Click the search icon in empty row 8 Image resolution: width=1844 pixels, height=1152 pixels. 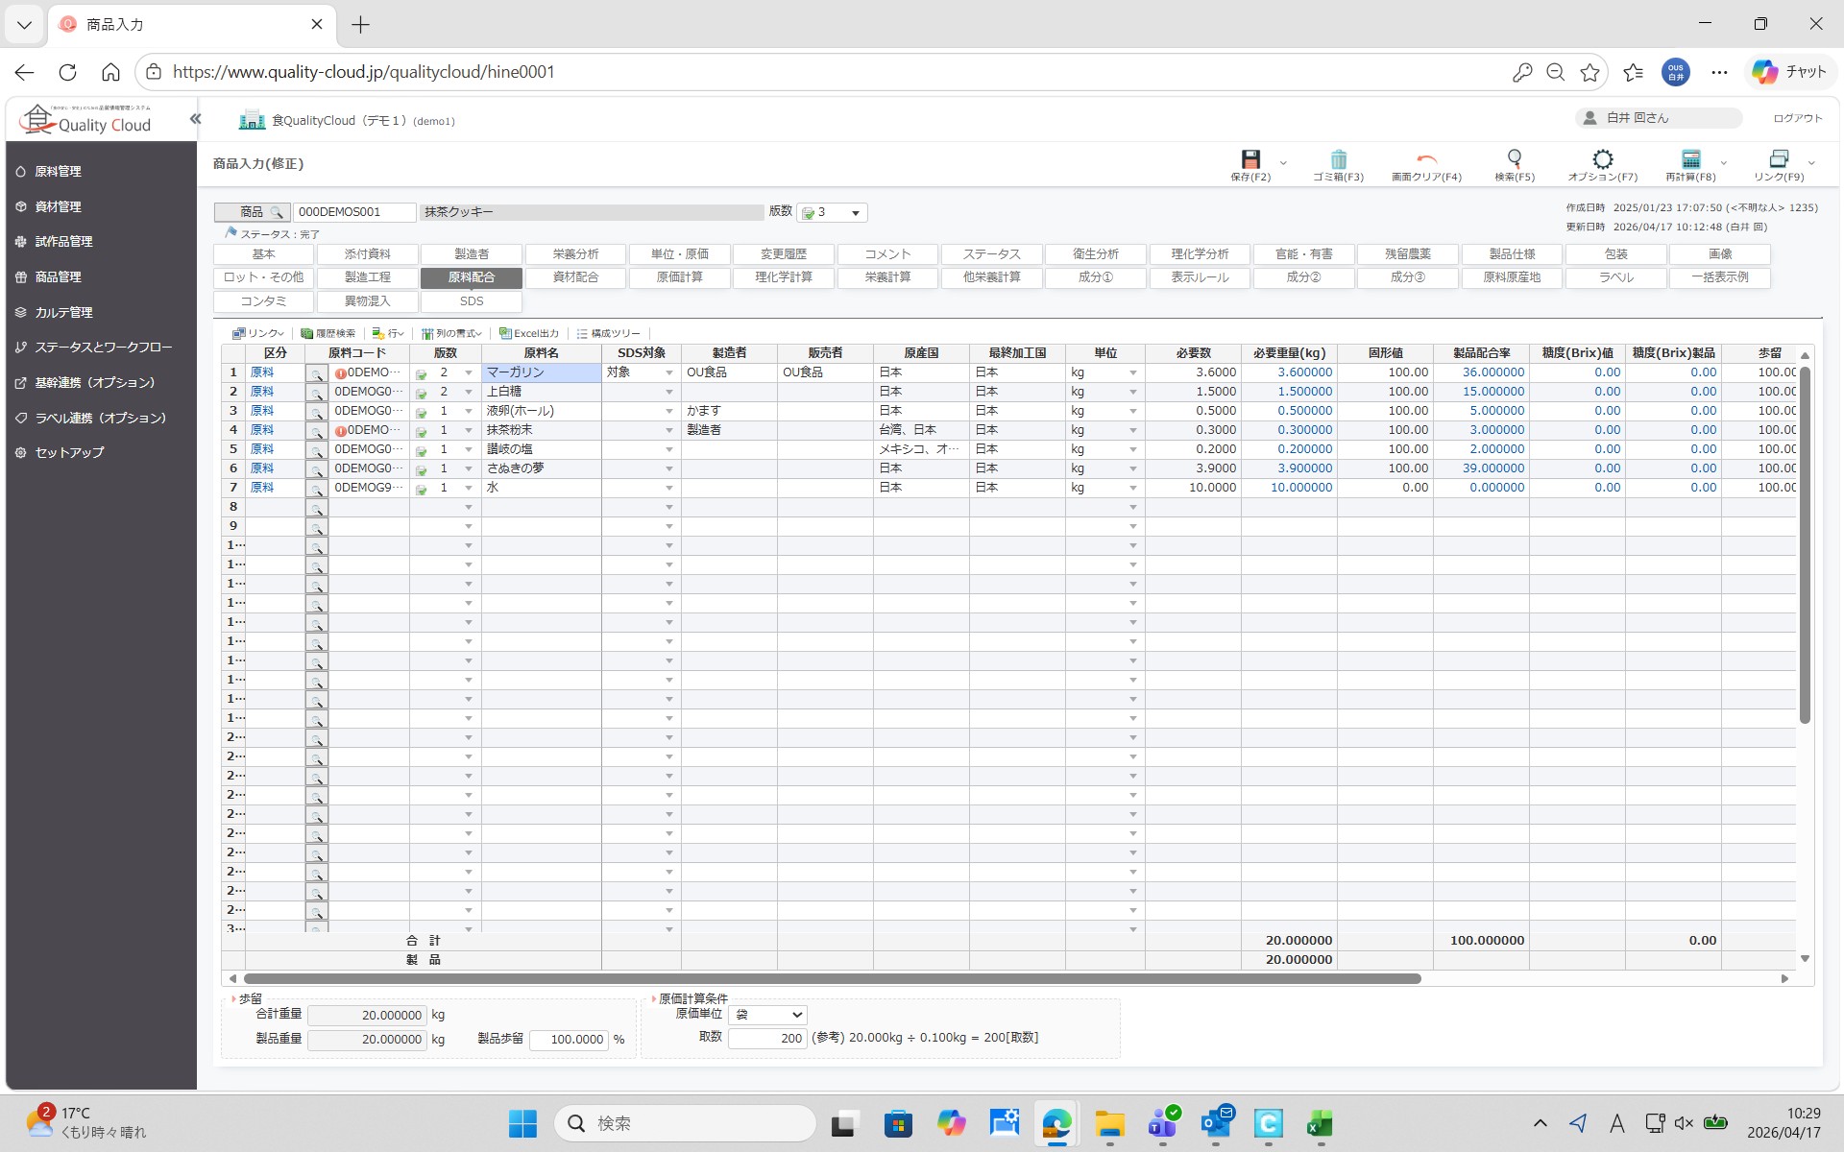pyautogui.click(x=316, y=508)
